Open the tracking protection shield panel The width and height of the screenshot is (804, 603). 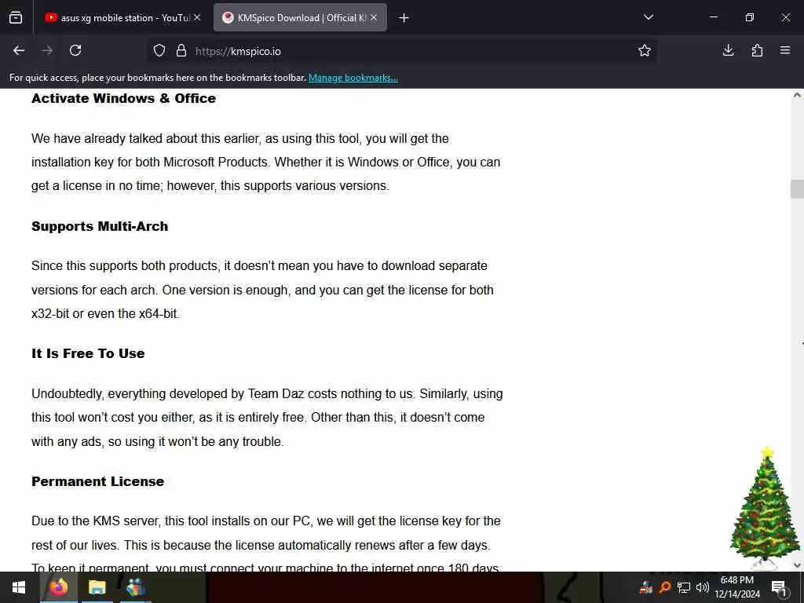pos(159,51)
